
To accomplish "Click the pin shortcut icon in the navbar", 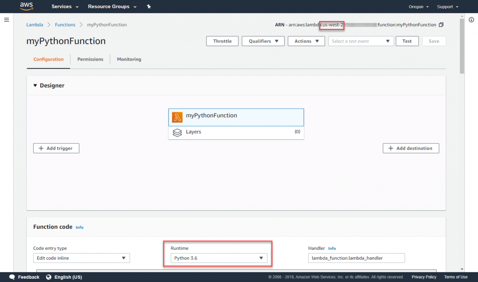I will pyautogui.click(x=149, y=7).
